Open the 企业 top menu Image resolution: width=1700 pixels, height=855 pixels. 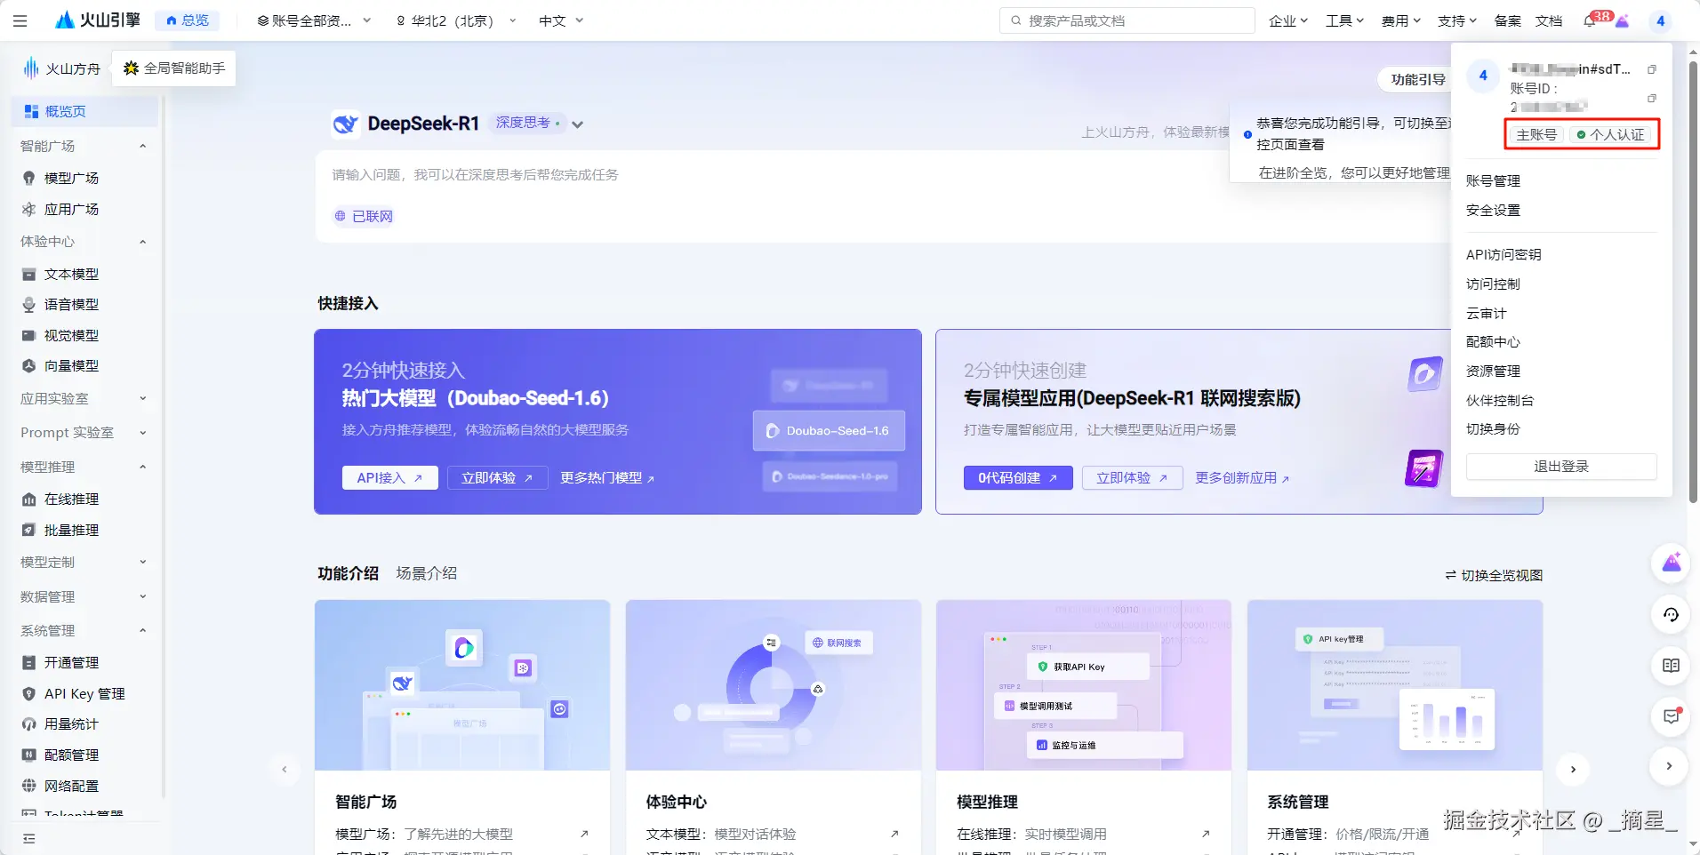point(1288,20)
